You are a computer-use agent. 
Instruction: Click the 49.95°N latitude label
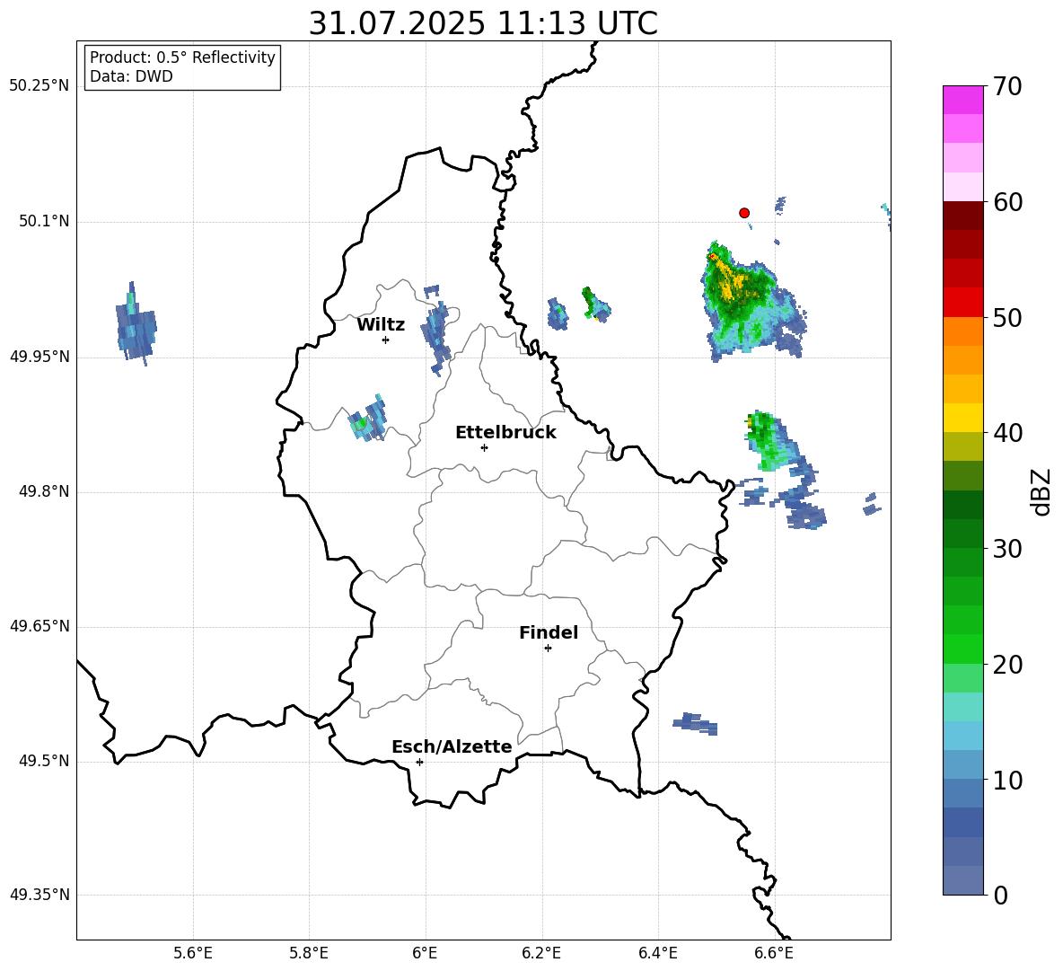(x=40, y=357)
